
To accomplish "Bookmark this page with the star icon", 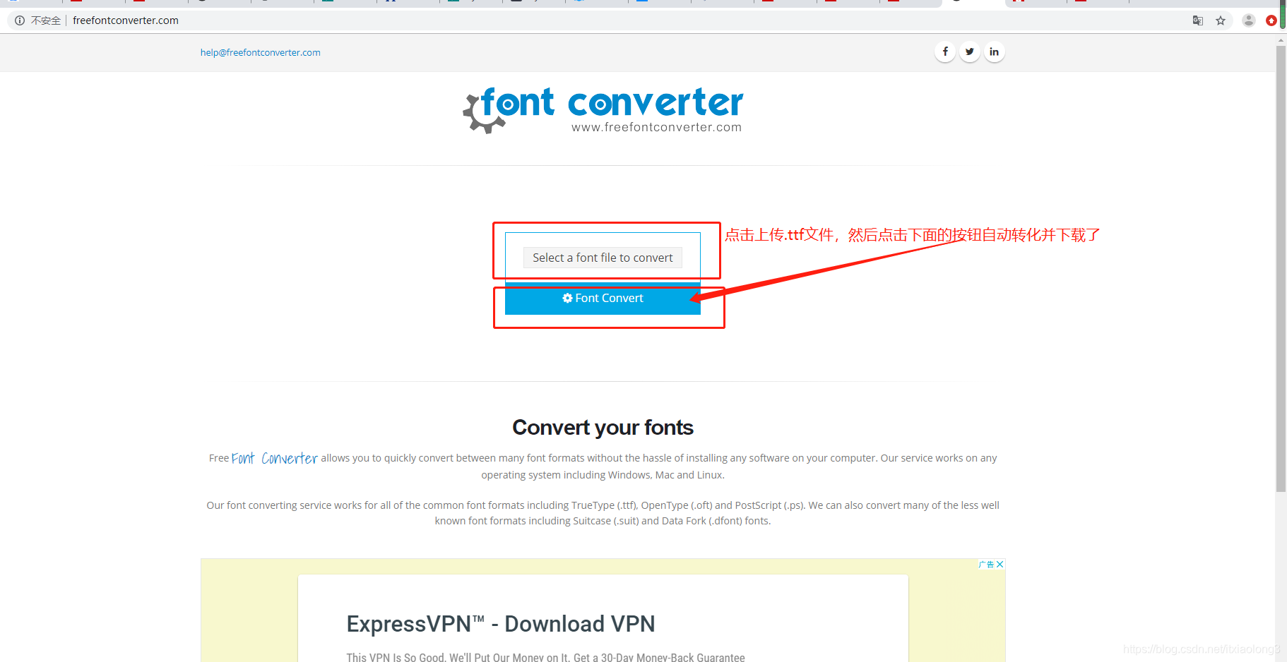I will 1221,20.
